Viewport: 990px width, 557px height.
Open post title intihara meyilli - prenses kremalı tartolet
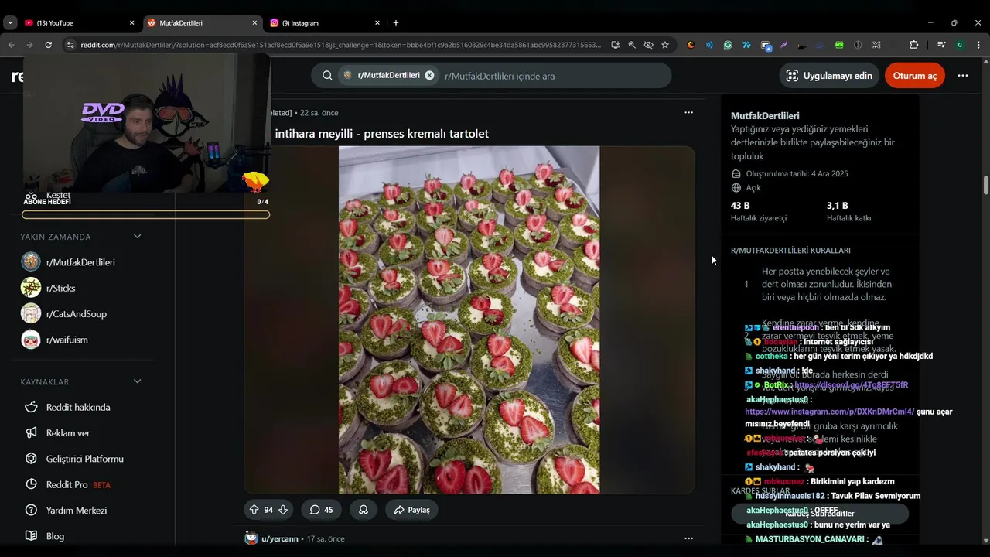(382, 134)
